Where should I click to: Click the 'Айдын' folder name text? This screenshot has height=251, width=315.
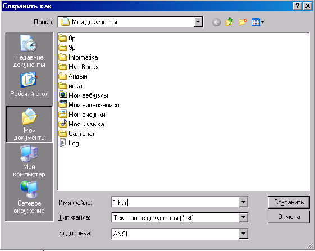[x=77, y=76]
